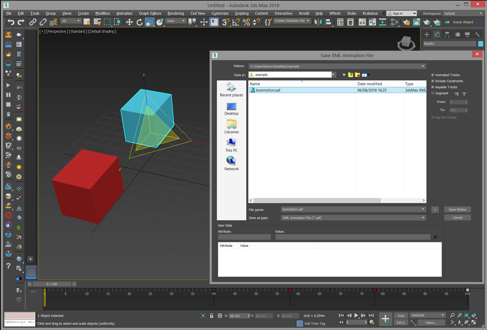Open the Animation menu
The image size is (487, 330).
point(124,13)
